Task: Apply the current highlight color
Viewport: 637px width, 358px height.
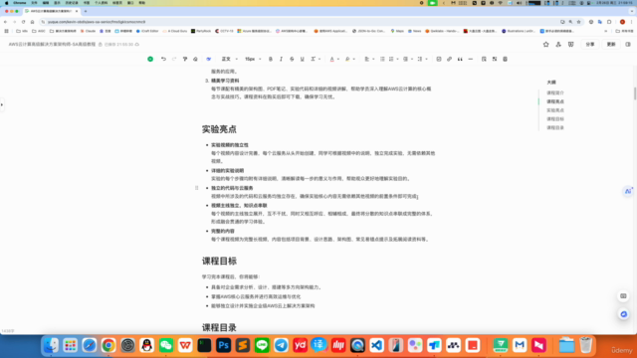Action: 347,59
